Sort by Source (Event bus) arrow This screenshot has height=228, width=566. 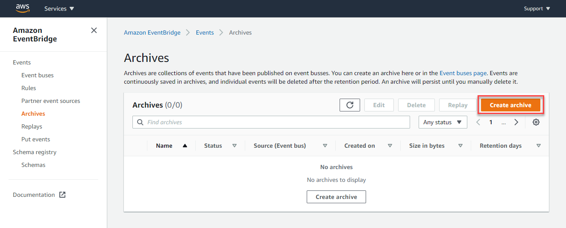tap(325, 146)
